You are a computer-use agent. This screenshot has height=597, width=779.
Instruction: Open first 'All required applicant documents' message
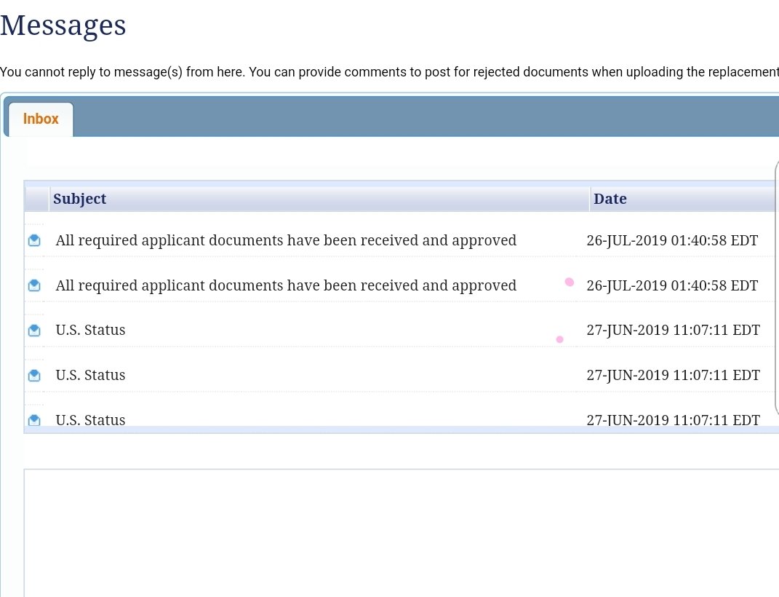tap(286, 240)
